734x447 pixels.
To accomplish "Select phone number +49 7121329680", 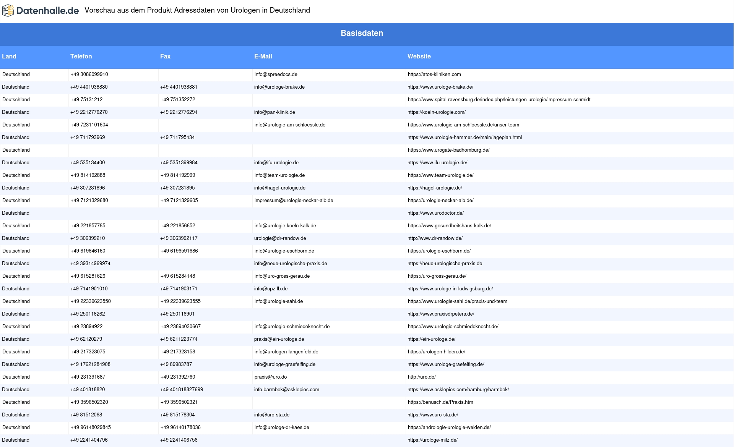I will click(89, 201).
